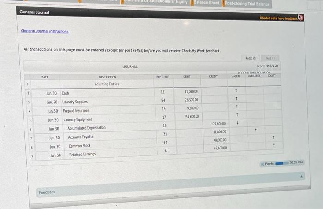323x209 pixels.
Task: Click the Assets up arrow for Laundry Supplies
Action: [x=236, y=98]
